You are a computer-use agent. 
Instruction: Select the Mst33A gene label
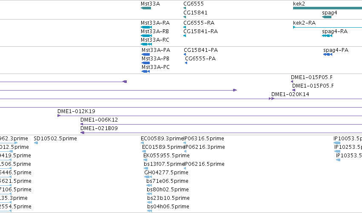click(x=150, y=4)
